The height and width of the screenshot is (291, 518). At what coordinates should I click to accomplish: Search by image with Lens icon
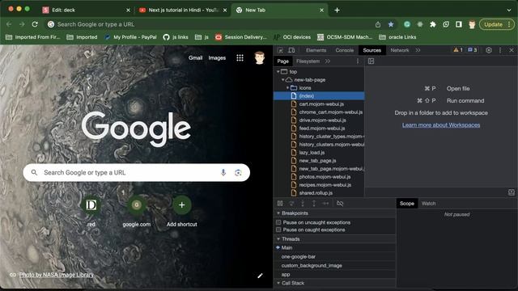click(238, 172)
